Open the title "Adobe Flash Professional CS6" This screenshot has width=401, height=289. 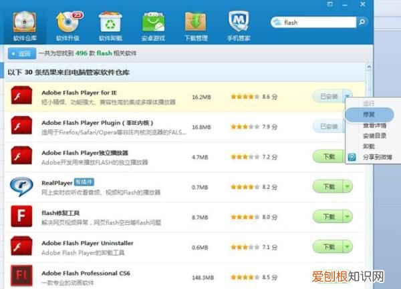[86, 274]
